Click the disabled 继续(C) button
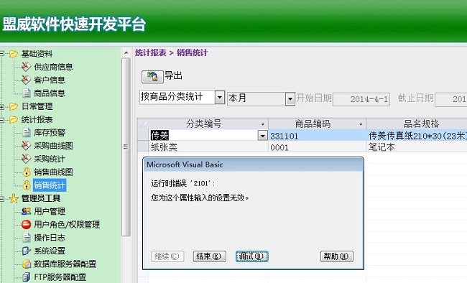467x283 pixels. click(x=167, y=256)
